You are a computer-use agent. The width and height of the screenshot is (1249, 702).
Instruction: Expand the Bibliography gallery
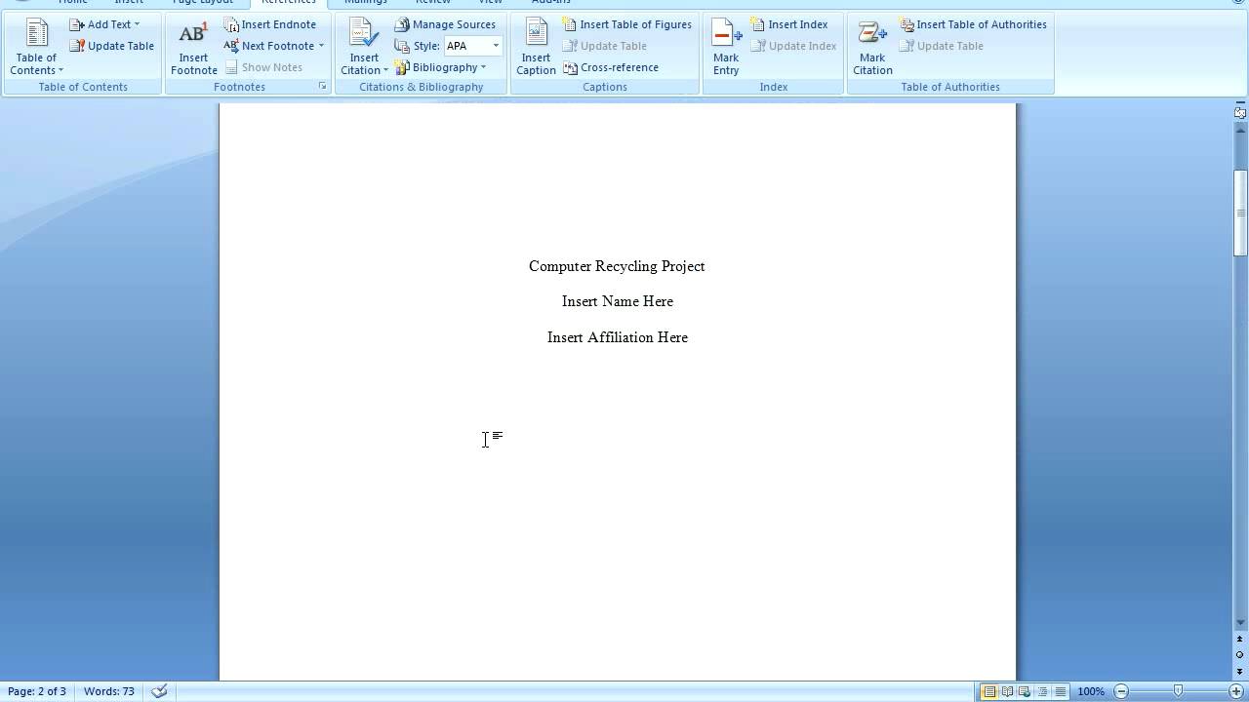coord(440,67)
